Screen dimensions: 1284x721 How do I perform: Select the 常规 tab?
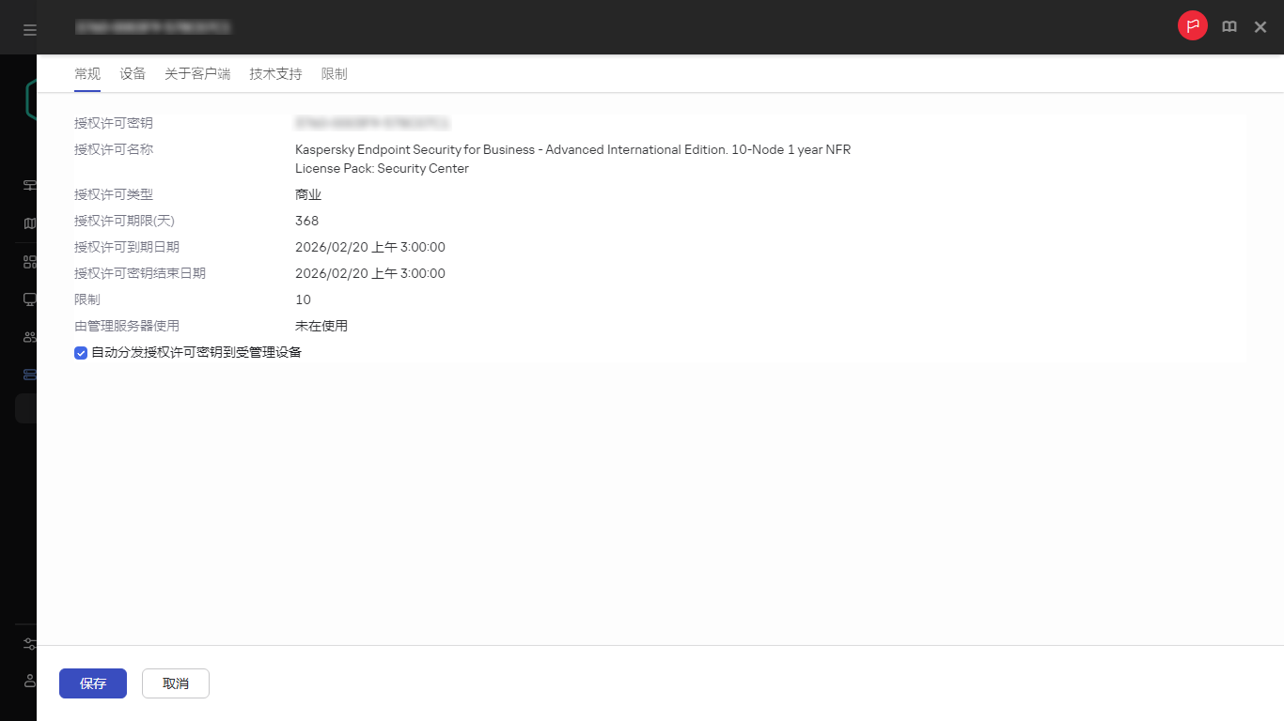(x=86, y=73)
